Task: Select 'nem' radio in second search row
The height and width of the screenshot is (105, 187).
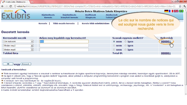Action: click(x=114, y=46)
